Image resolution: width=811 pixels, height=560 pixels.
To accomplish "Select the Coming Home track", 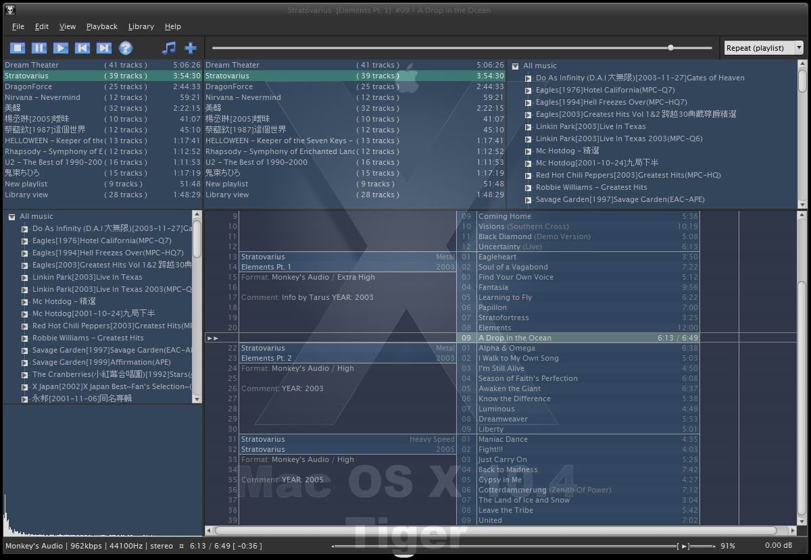I will click(x=579, y=216).
